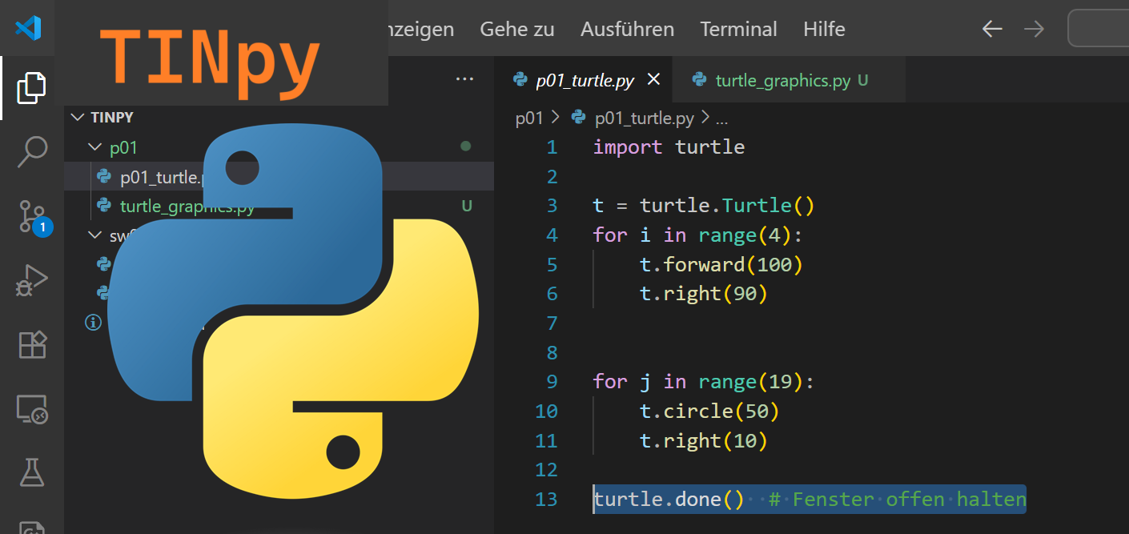
Task: Click the 't.circle(50)' statement
Action: (709, 412)
